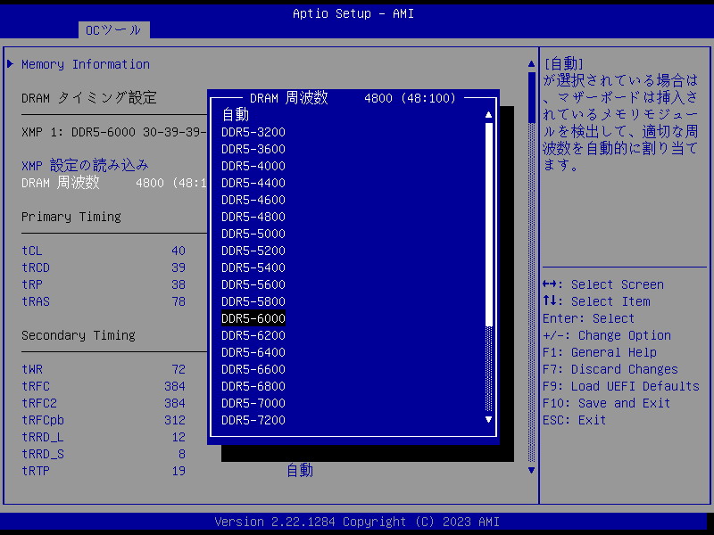Open Memory Information submenu

(86, 64)
